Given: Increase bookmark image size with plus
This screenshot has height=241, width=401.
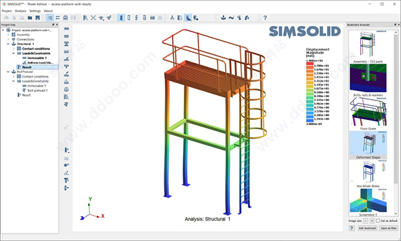Looking at the screenshot, I should (372, 221).
